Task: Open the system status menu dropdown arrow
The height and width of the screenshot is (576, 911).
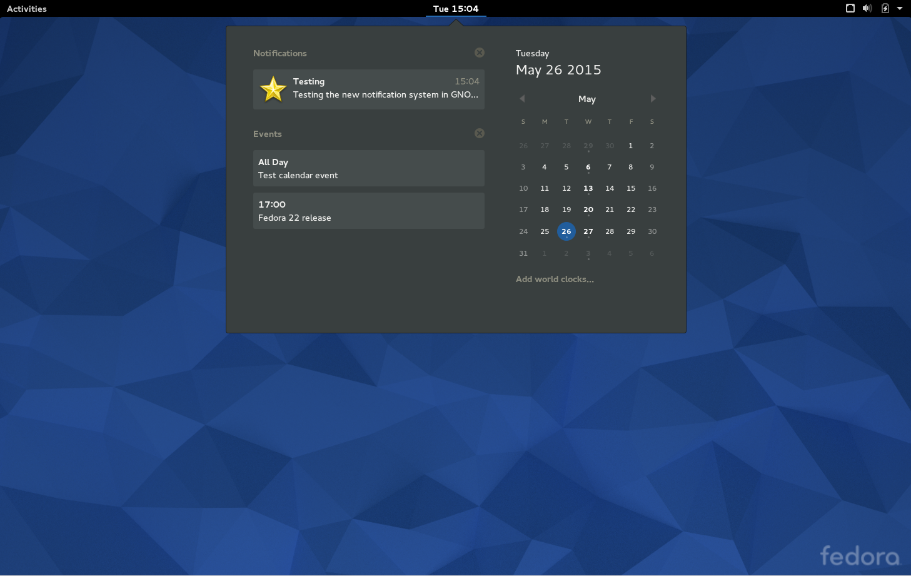Action: (899, 8)
